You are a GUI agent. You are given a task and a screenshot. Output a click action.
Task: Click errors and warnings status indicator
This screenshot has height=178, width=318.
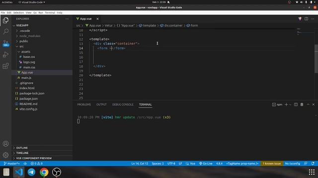[36, 164]
